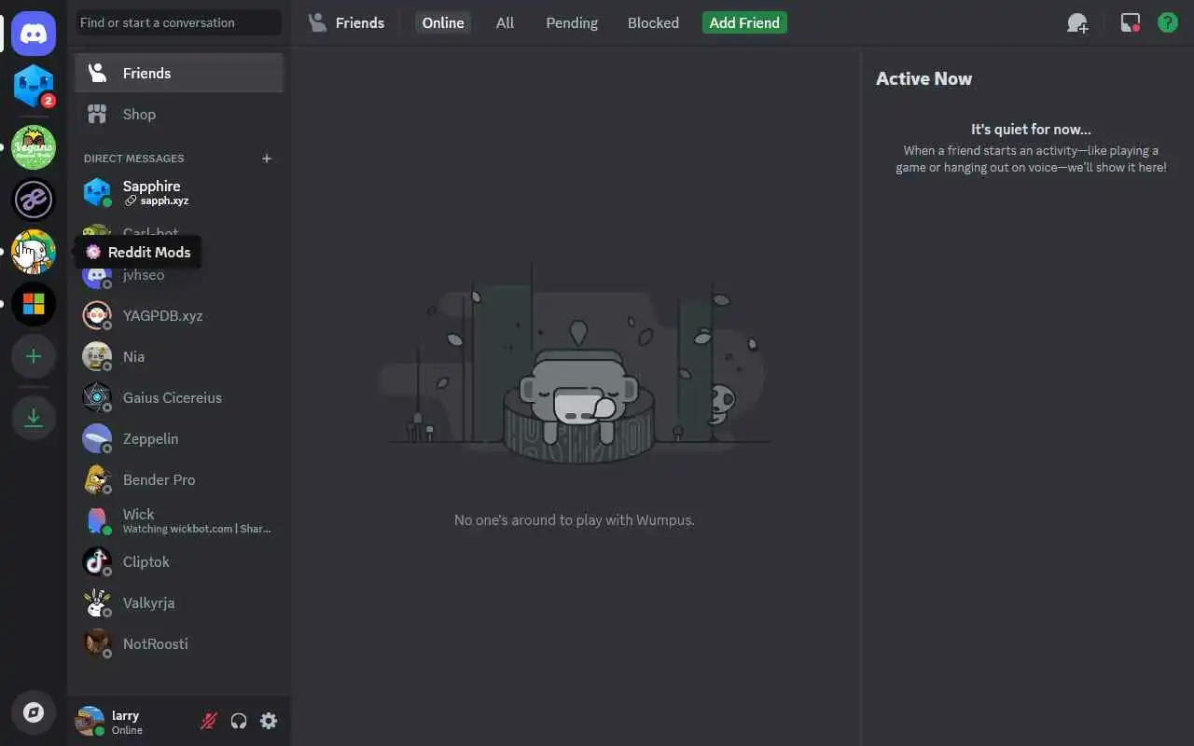
Task: Open the Help question mark icon
Action: (x=1168, y=22)
